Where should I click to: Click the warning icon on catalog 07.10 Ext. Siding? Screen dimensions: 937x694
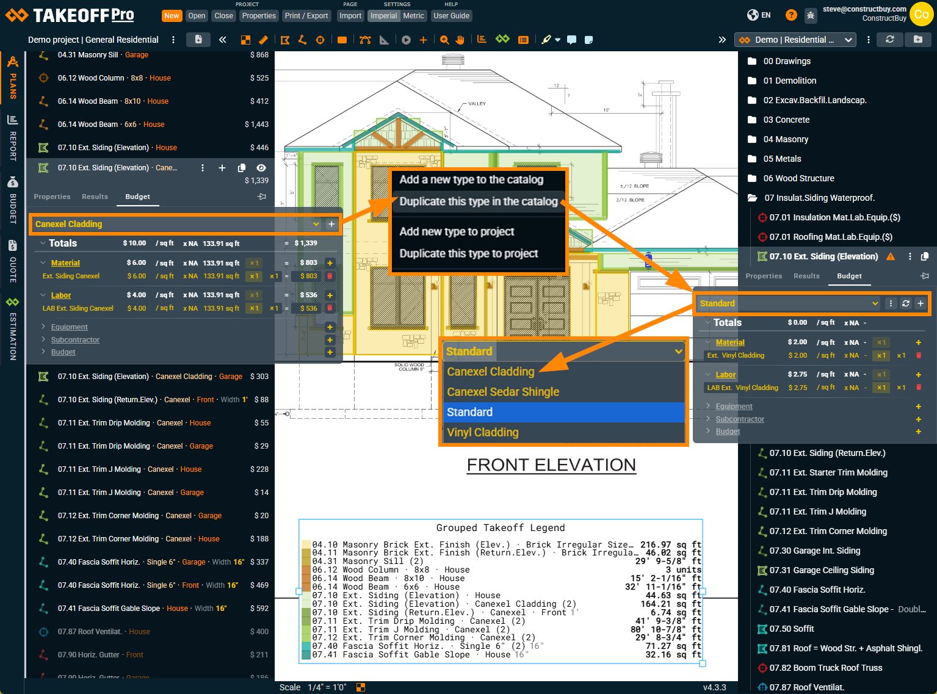click(x=891, y=256)
